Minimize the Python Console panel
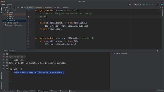Image resolution: width=164 pixels, height=92 pixels. pos(160,51)
